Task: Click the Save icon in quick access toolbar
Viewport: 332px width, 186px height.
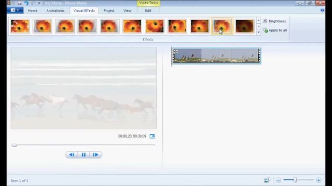Action: [x=20, y=3]
